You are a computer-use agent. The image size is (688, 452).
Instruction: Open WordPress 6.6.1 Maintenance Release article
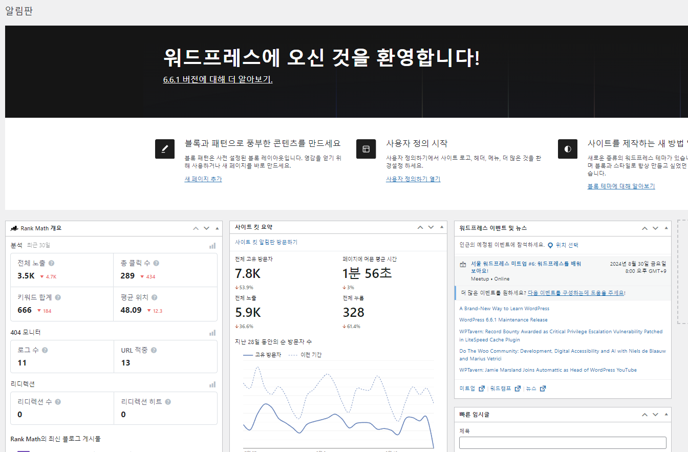[x=503, y=320]
